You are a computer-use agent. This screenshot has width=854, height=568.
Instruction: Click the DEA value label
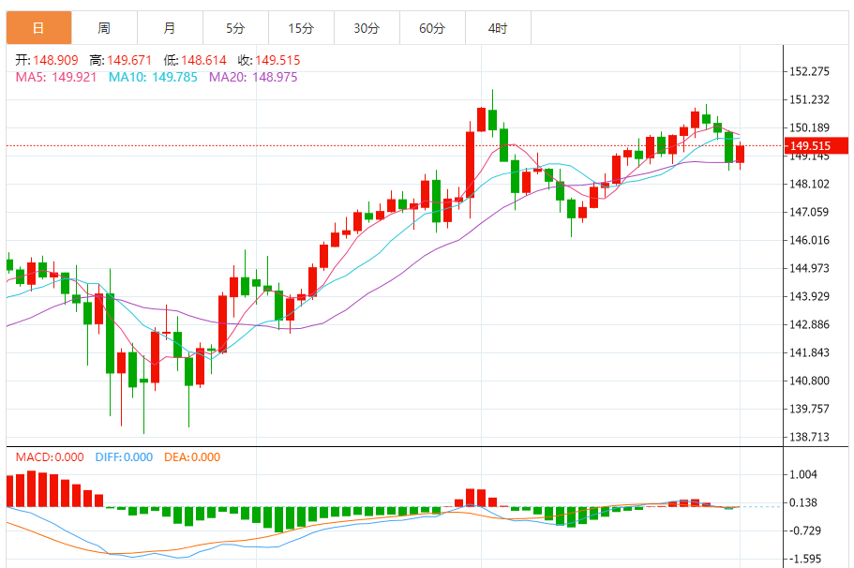click(194, 457)
